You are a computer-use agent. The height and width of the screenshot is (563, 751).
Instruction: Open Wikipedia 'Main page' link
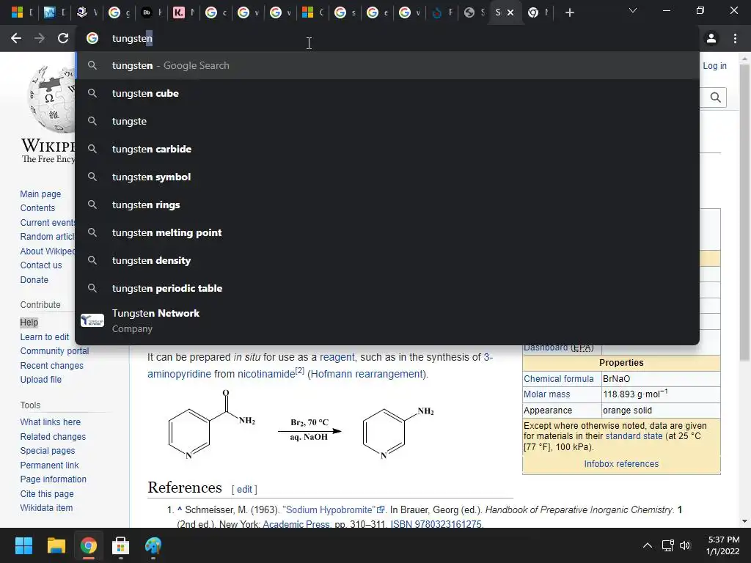click(40, 194)
